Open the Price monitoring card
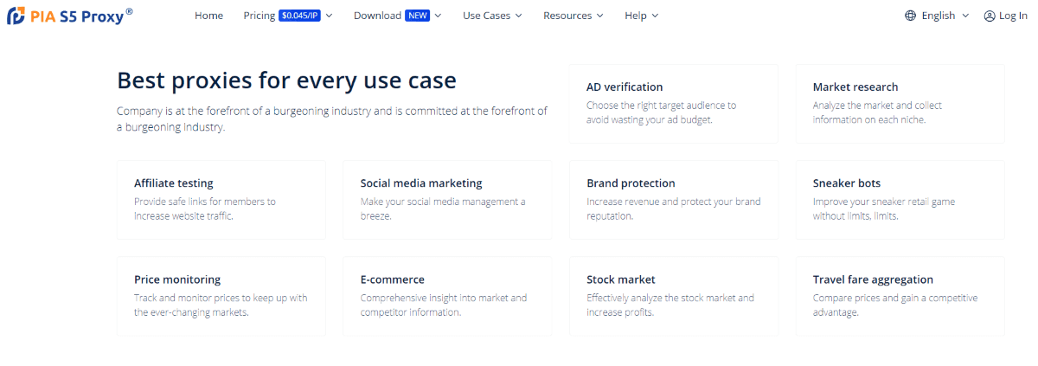 pyautogui.click(x=221, y=296)
